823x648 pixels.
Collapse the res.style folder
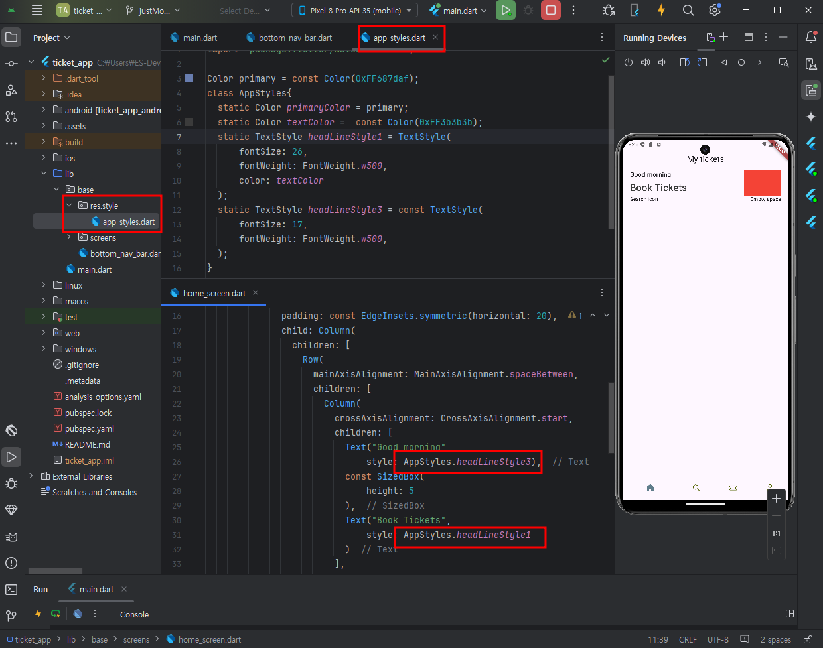click(x=68, y=206)
